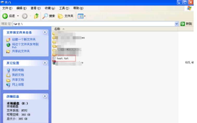197x123 pixels.
Task: Open the Search (搜索) toolbar button
Action: (x=49, y=16)
